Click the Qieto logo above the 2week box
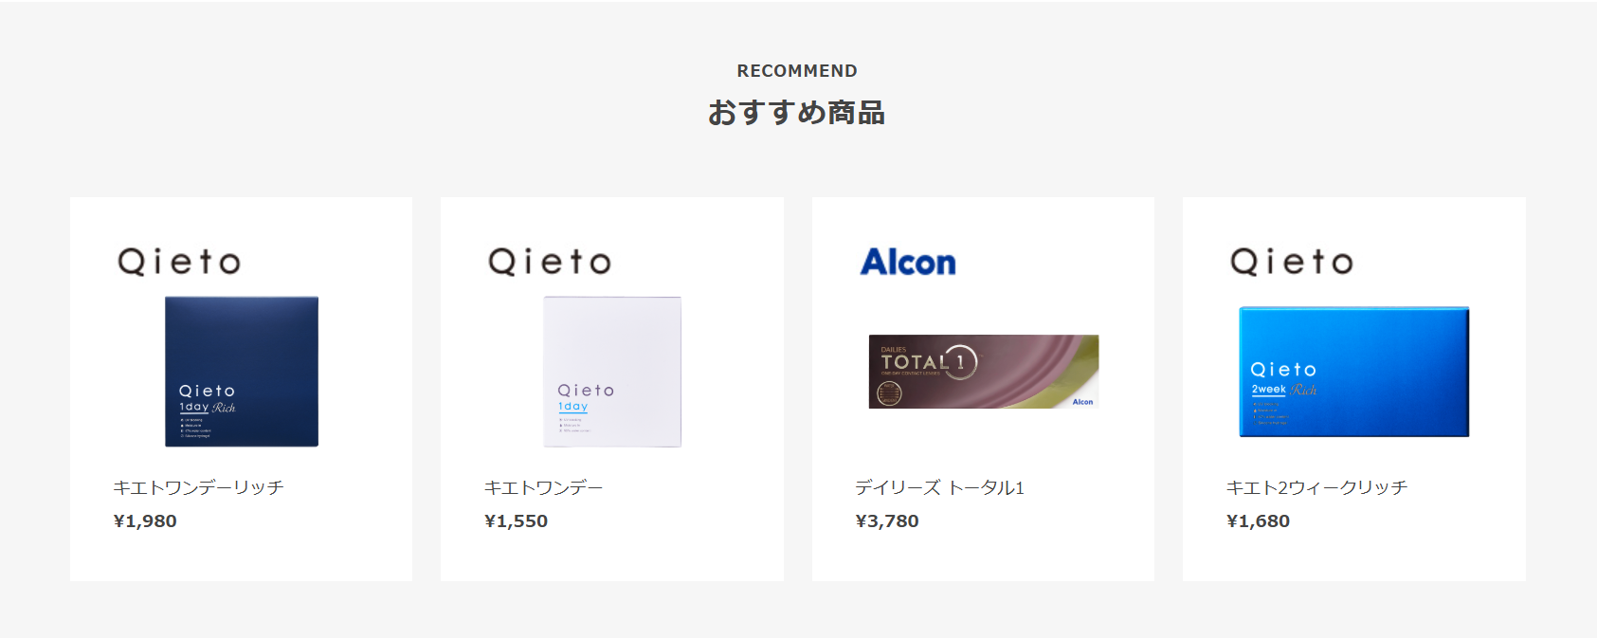The width and height of the screenshot is (1597, 639). [1292, 262]
